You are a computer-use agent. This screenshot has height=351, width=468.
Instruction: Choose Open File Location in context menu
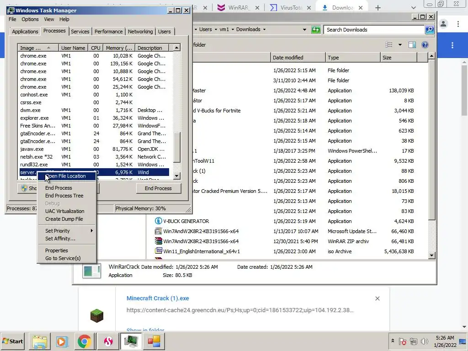(66, 176)
